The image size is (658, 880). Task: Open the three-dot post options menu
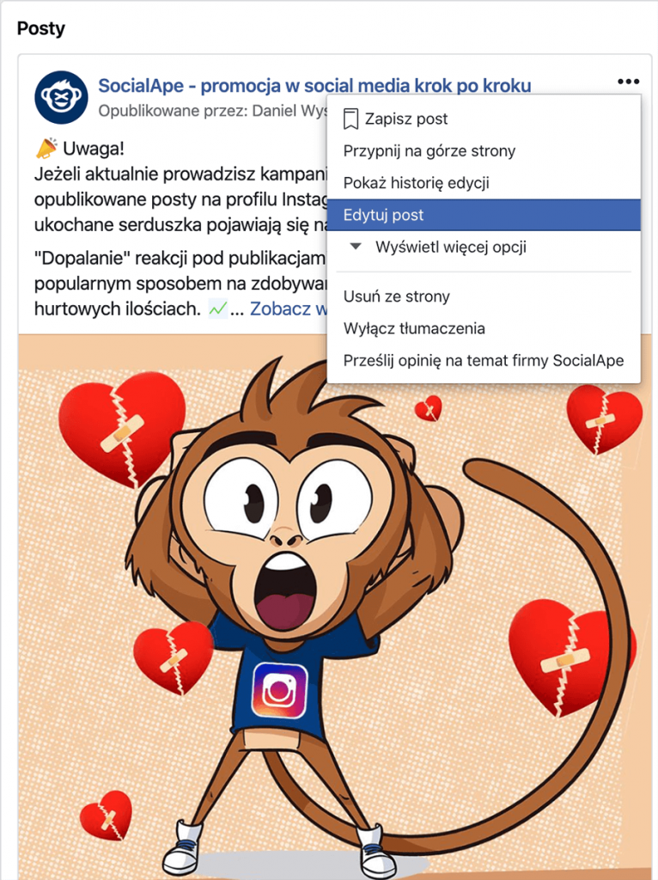pyautogui.click(x=628, y=82)
